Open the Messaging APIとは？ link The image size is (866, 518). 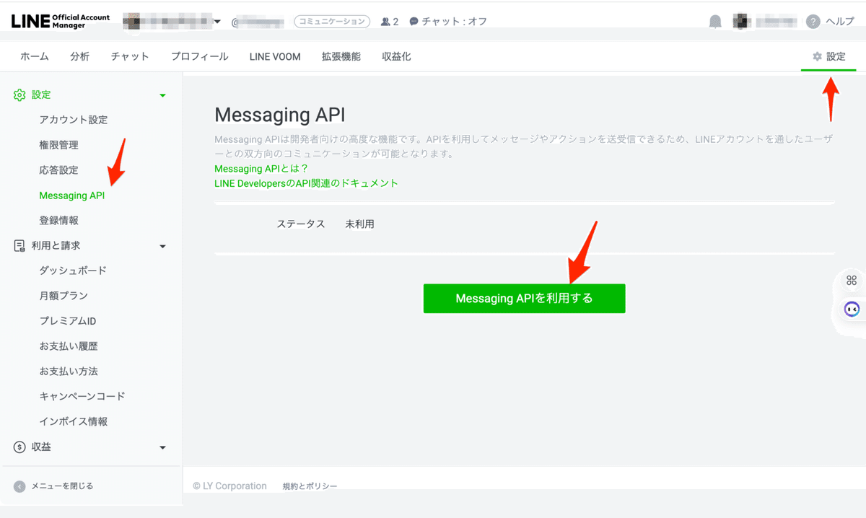(261, 169)
